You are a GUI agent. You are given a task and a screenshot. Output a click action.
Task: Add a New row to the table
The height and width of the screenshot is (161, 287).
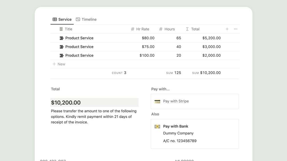59,64
